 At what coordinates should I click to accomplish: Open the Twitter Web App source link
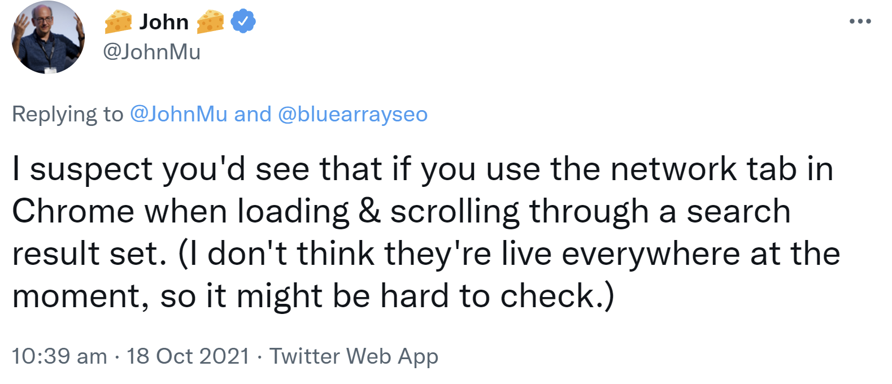pos(354,356)
